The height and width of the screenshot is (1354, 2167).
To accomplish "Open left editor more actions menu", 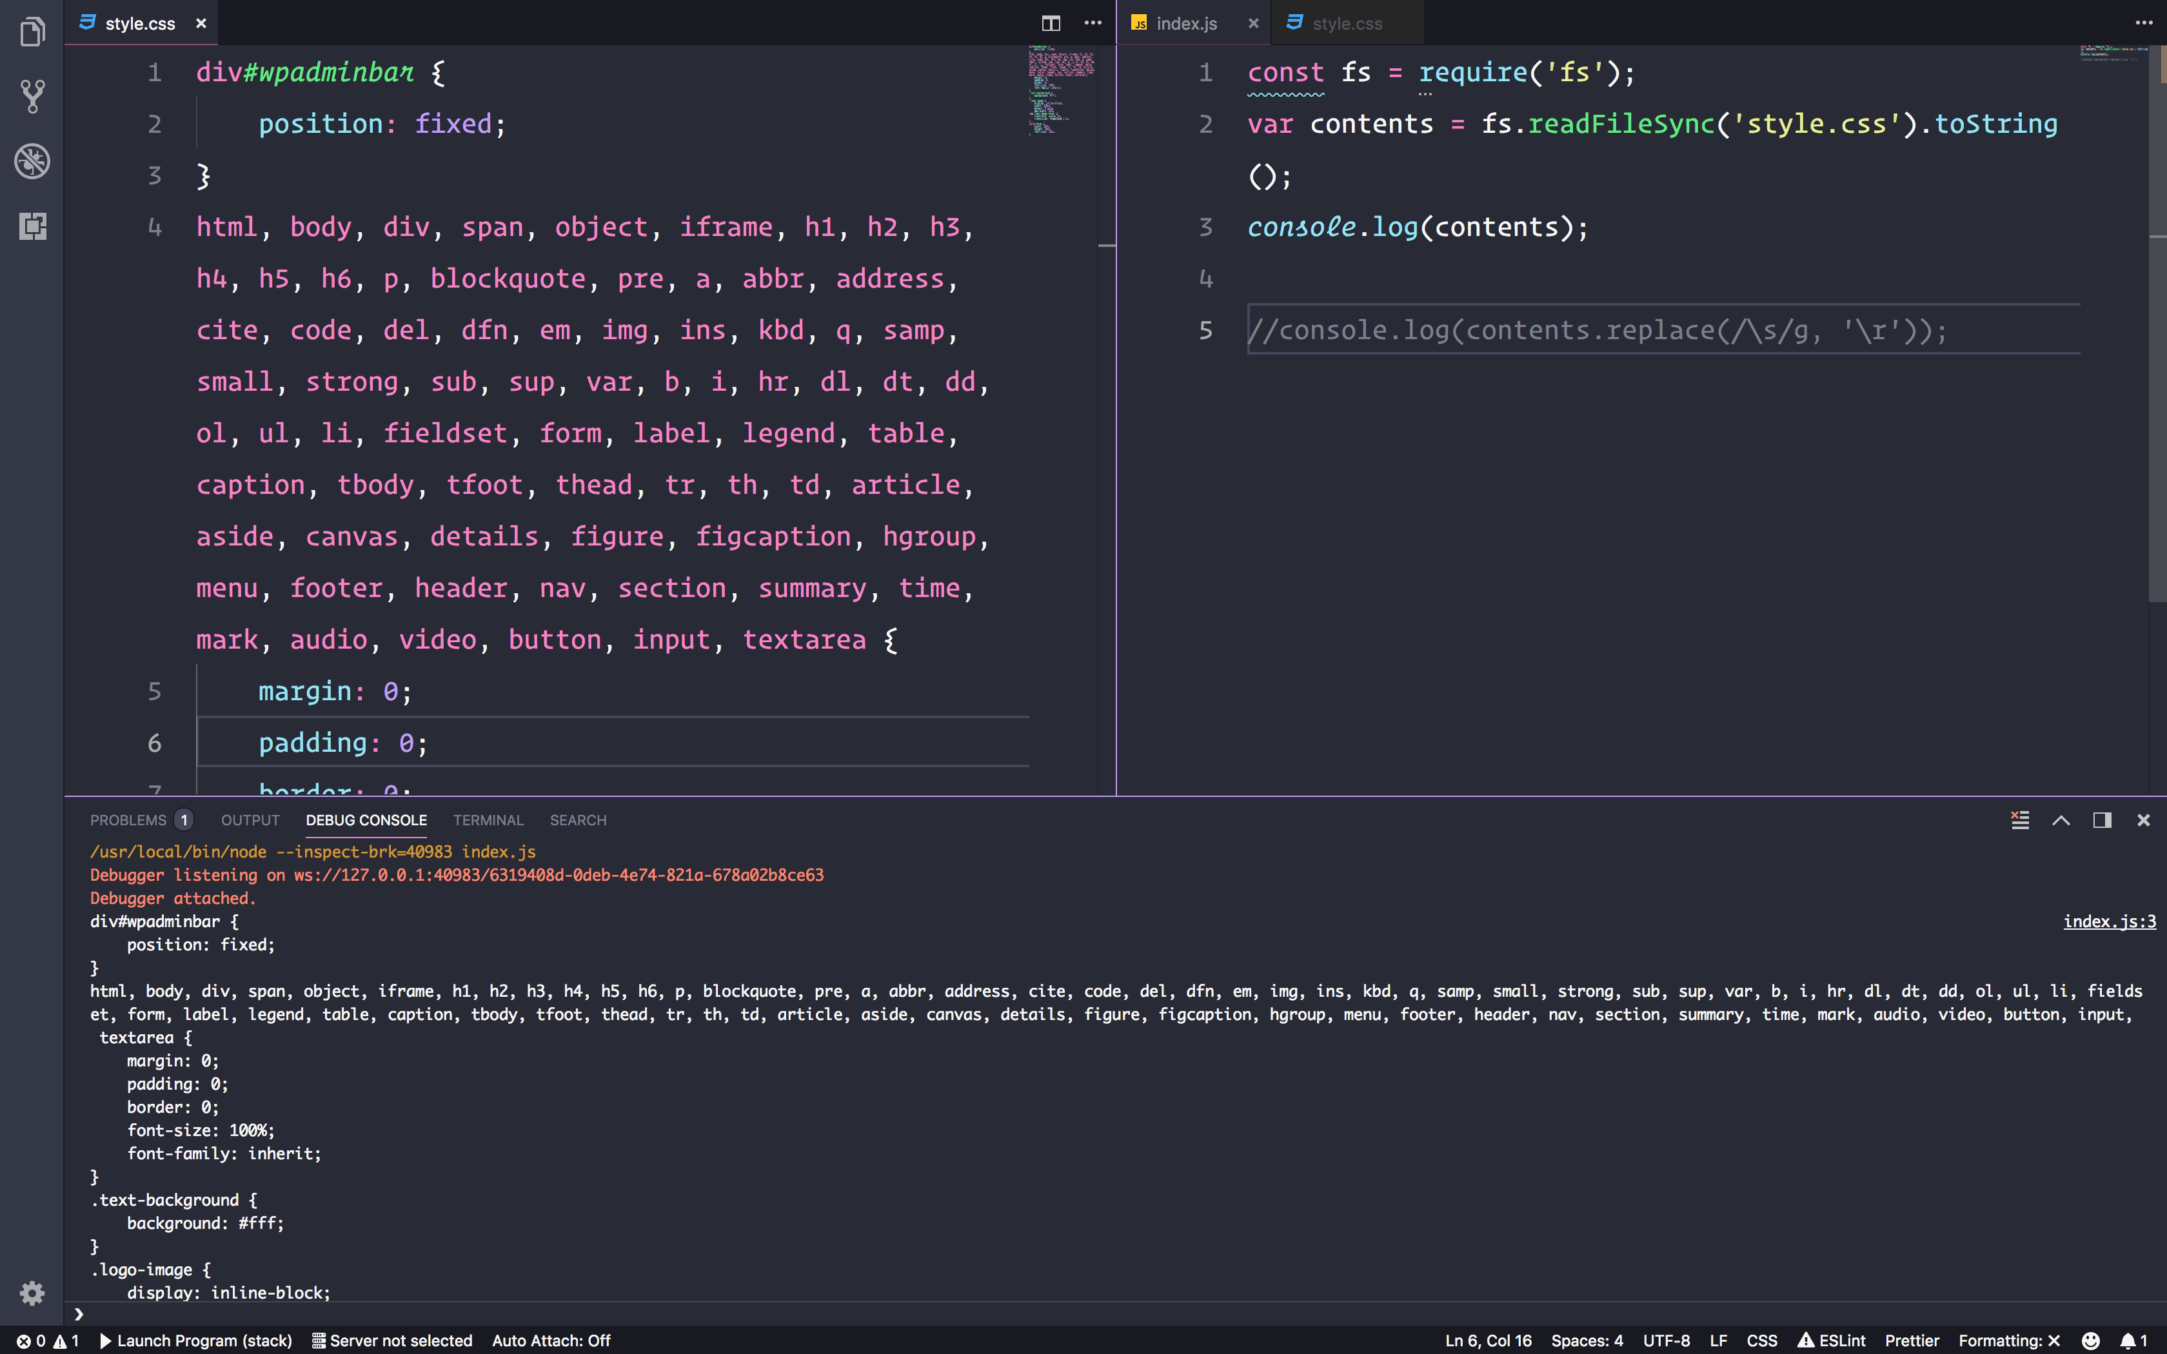I will 1093,23.
